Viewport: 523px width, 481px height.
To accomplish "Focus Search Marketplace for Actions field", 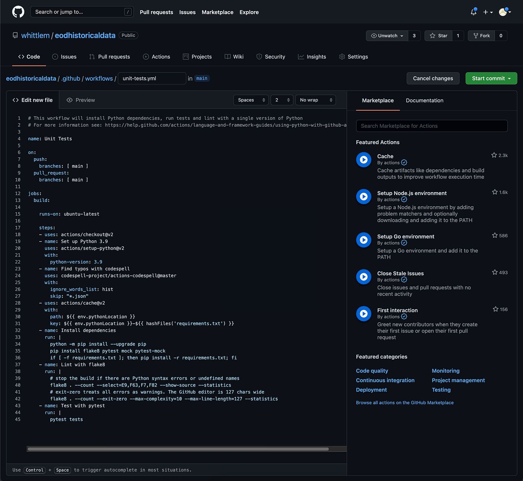I will [x=432, y=126].
